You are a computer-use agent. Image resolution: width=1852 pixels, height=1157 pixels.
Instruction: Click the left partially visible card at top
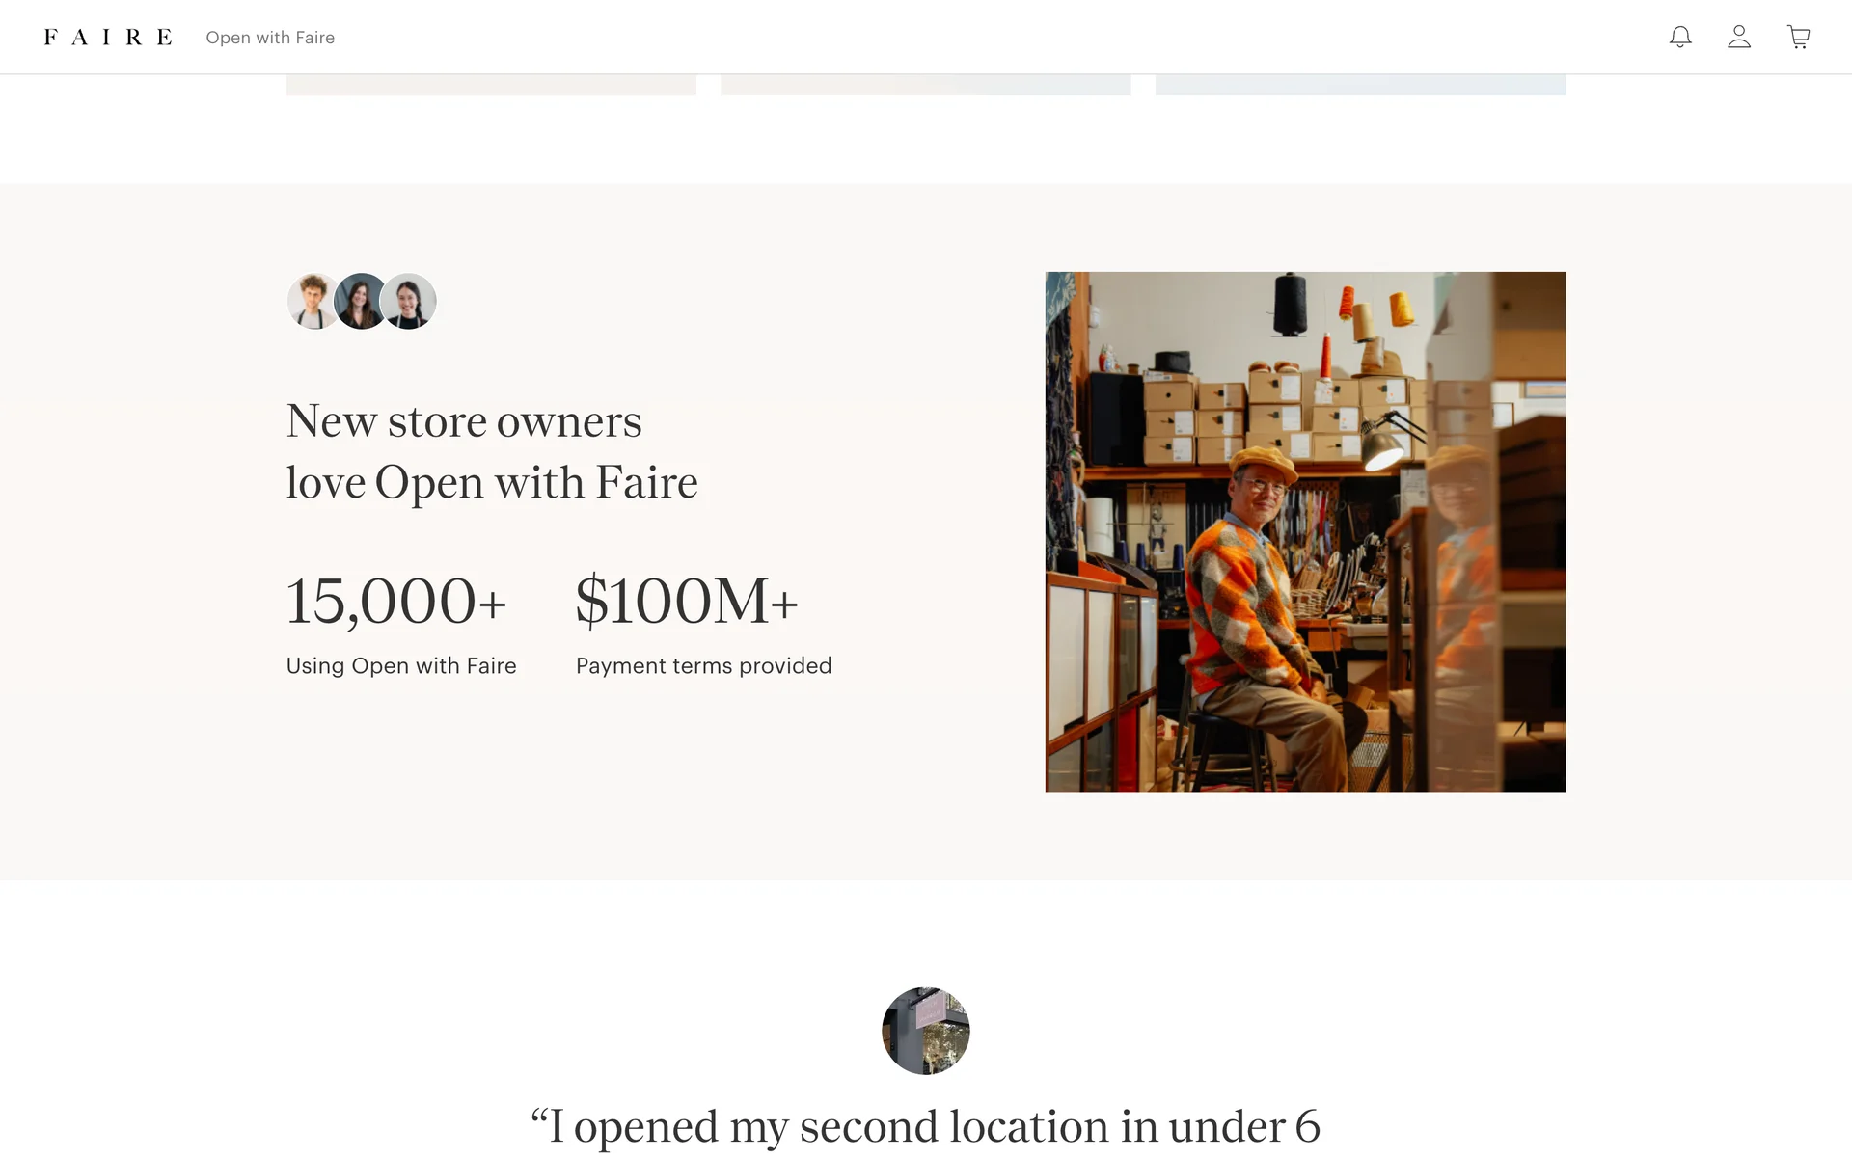491,85
